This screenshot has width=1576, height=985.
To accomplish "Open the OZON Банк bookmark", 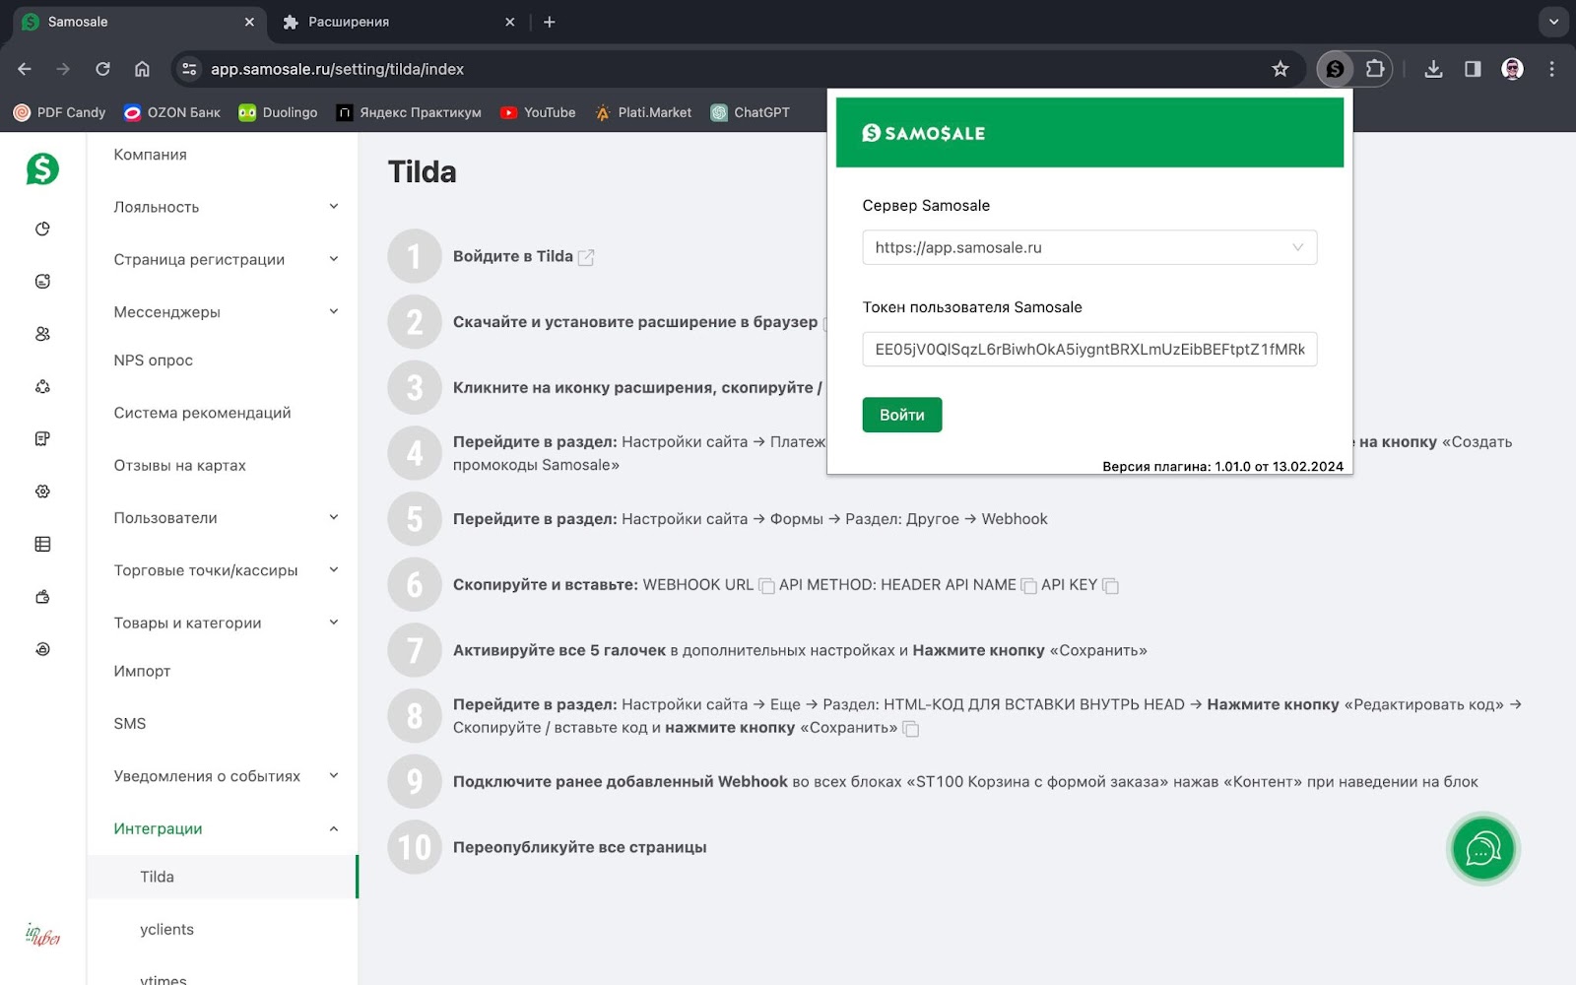I will [171, 112].
